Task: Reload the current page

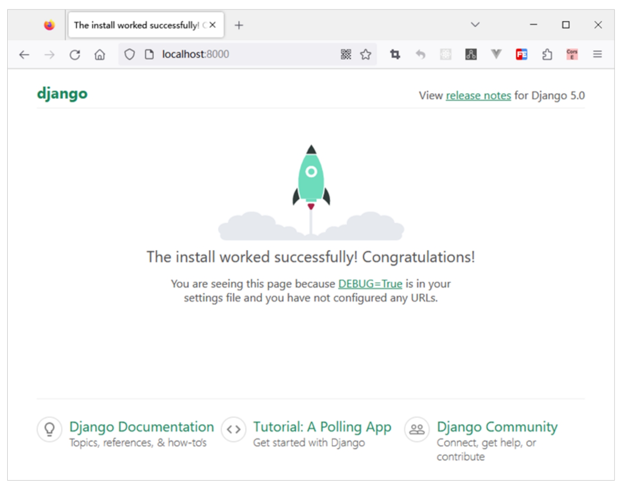Action: click(x=75, y=55)
